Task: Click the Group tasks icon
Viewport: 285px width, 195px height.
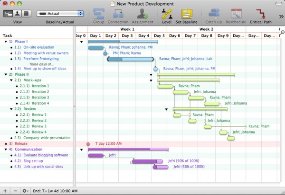Action: click(99, 14)
